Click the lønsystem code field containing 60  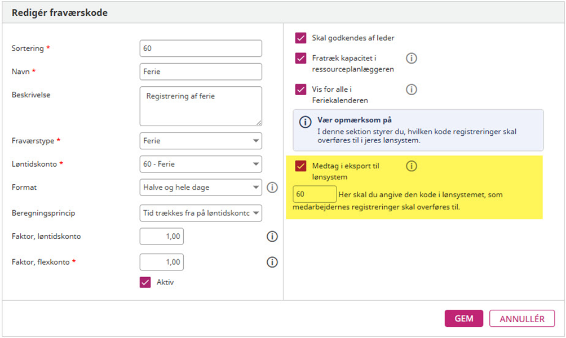[315, 194]
